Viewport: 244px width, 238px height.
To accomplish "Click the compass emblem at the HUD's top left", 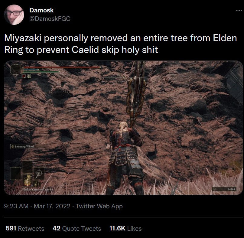I will tap(15, 70).
